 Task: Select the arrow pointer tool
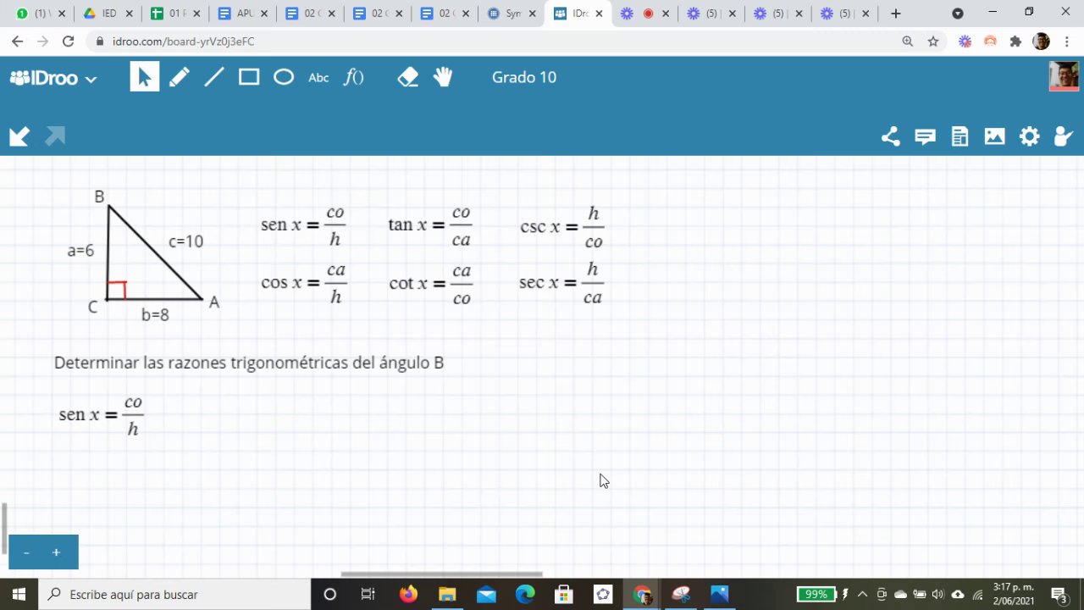[144, 77]
